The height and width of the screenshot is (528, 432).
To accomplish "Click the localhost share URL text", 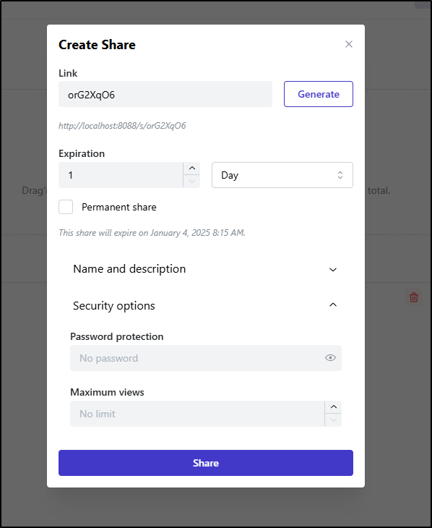I will (x=122, y=126).
